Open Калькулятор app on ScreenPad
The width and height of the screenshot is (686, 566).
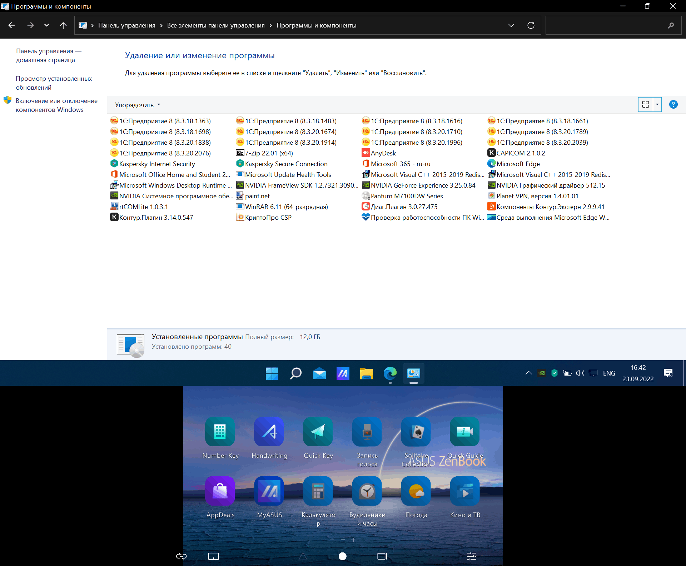[318, 491]
